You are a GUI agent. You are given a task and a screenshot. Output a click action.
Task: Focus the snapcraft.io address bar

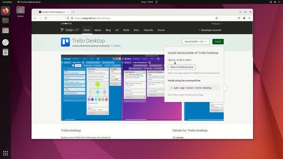point(142,18)
